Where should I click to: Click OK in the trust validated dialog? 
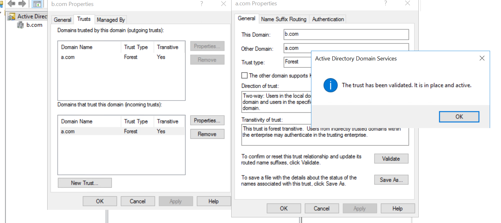click(459, 117)
